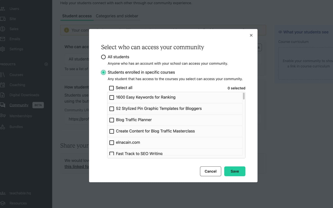333x208 pixels.
Task: Save the community access settings
Action: click(x=234, y=171)
